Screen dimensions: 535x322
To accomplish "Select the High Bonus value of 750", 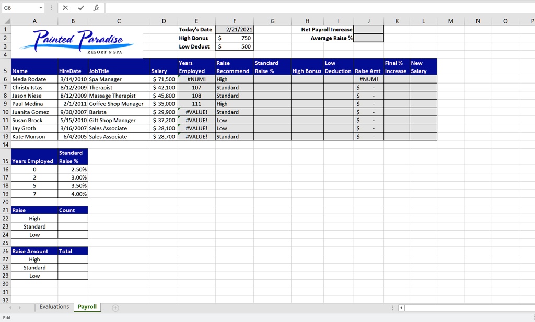I will point(235,38).
